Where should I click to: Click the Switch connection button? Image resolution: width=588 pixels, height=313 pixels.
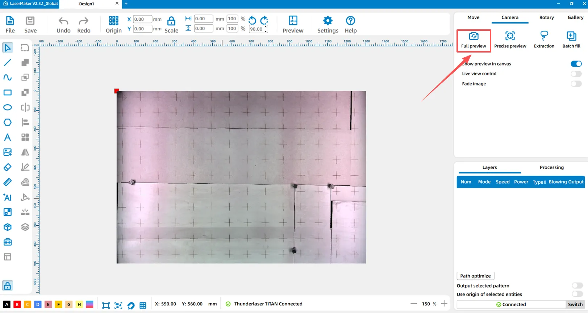(575, 304)
